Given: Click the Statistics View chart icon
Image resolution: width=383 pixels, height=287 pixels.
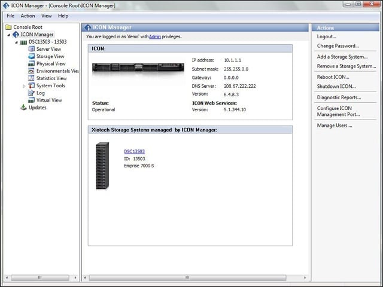Looking at the screenshot, I should click(x=31, y=78).
